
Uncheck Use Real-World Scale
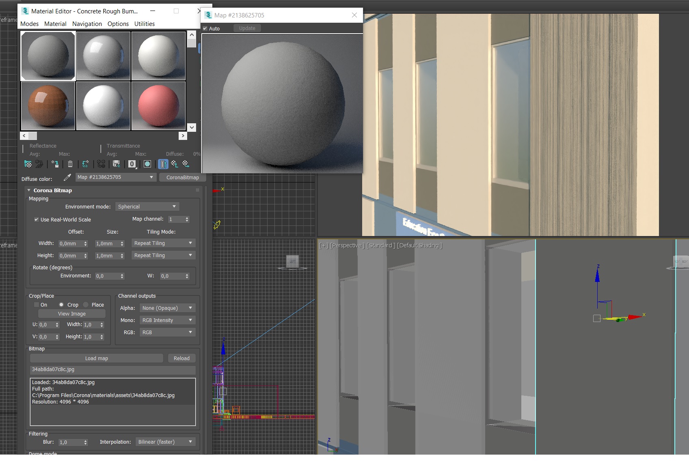[x=37, y=219]
